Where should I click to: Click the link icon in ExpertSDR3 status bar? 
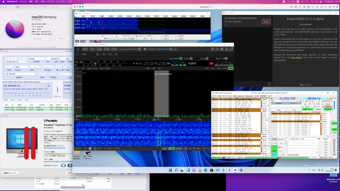(85, 148)
